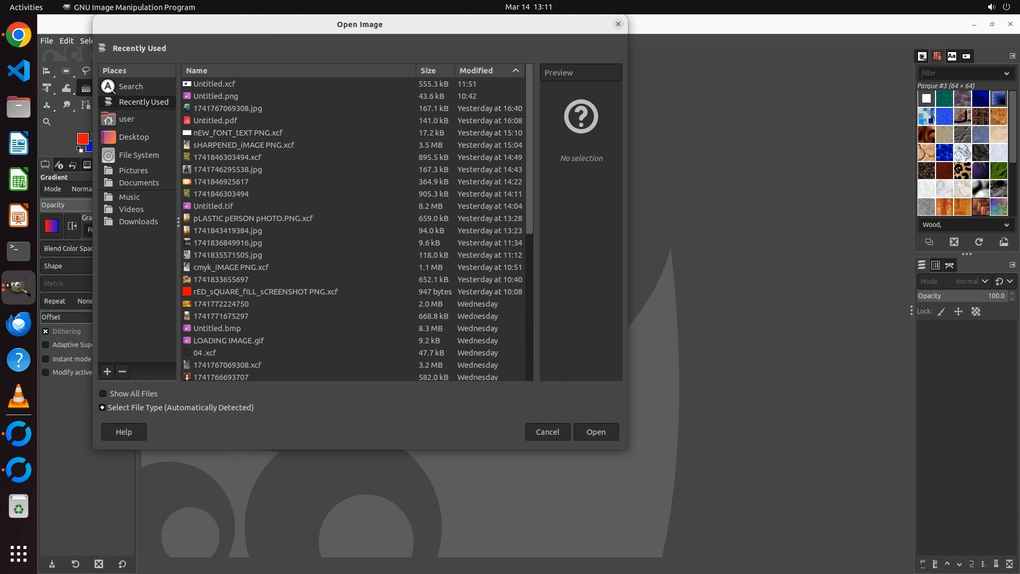The width and height of the screenshot is (1020, 574).
Task: Open the Wood tag dropdown
Action: click(1006, 225)
